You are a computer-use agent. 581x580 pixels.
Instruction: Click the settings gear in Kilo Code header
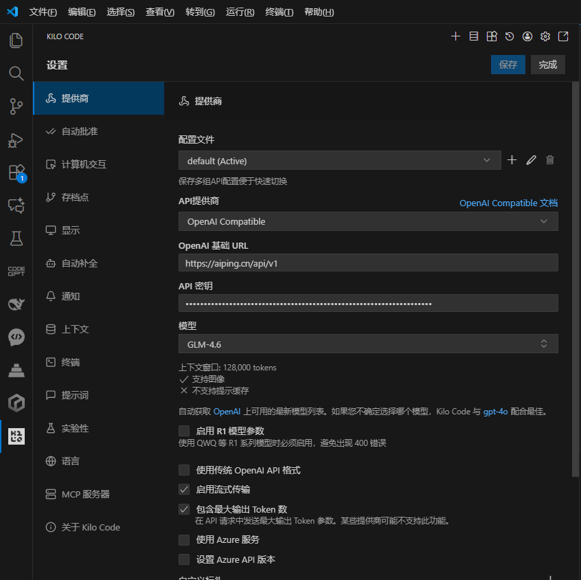pos(545,36)
